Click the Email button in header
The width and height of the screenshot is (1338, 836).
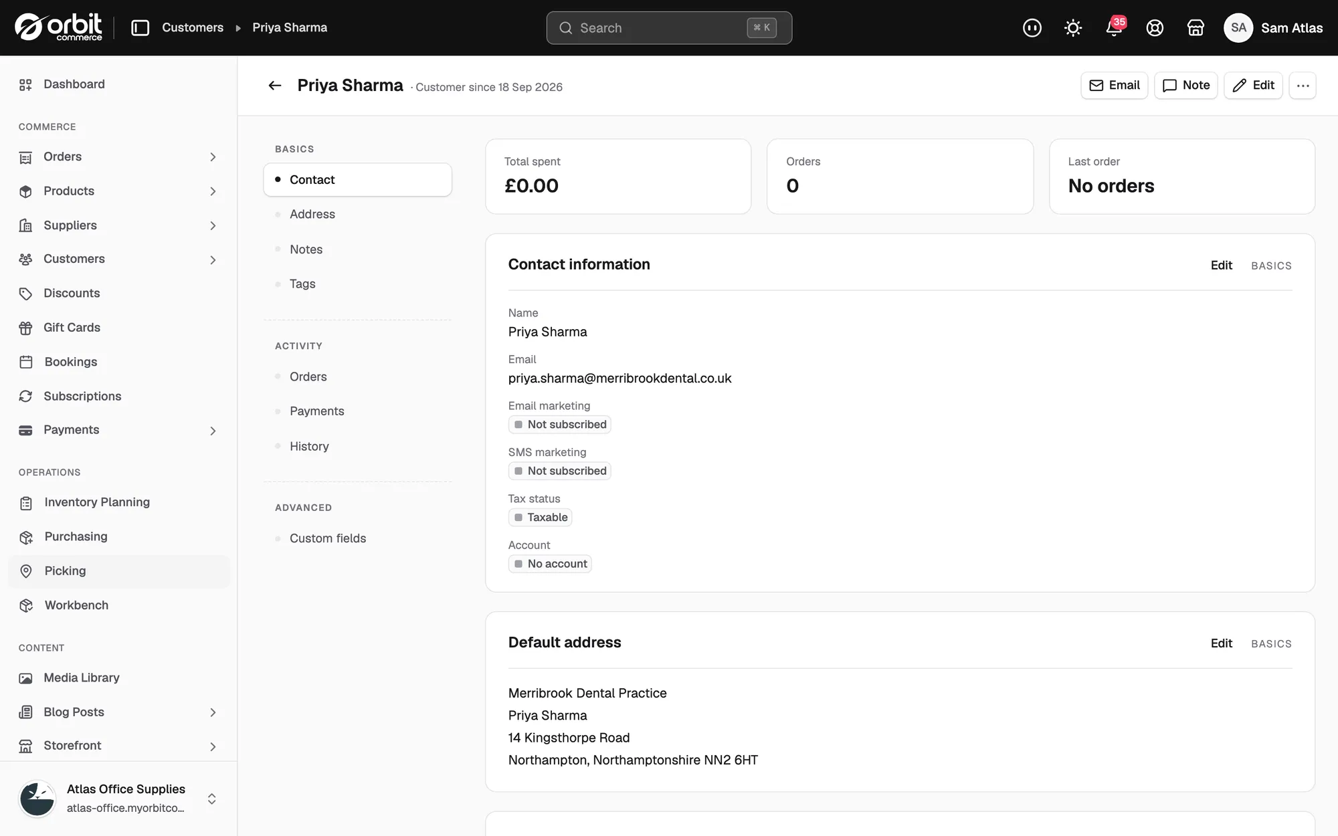pos(1114,86)
